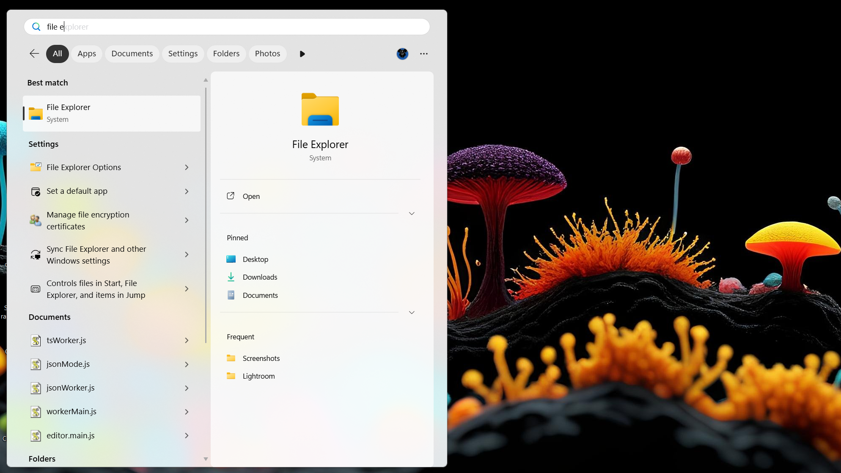Open the three-dots more options menu
Image resolution: width=841 pixels, height=473 pixels.
(x=424, y=54)
